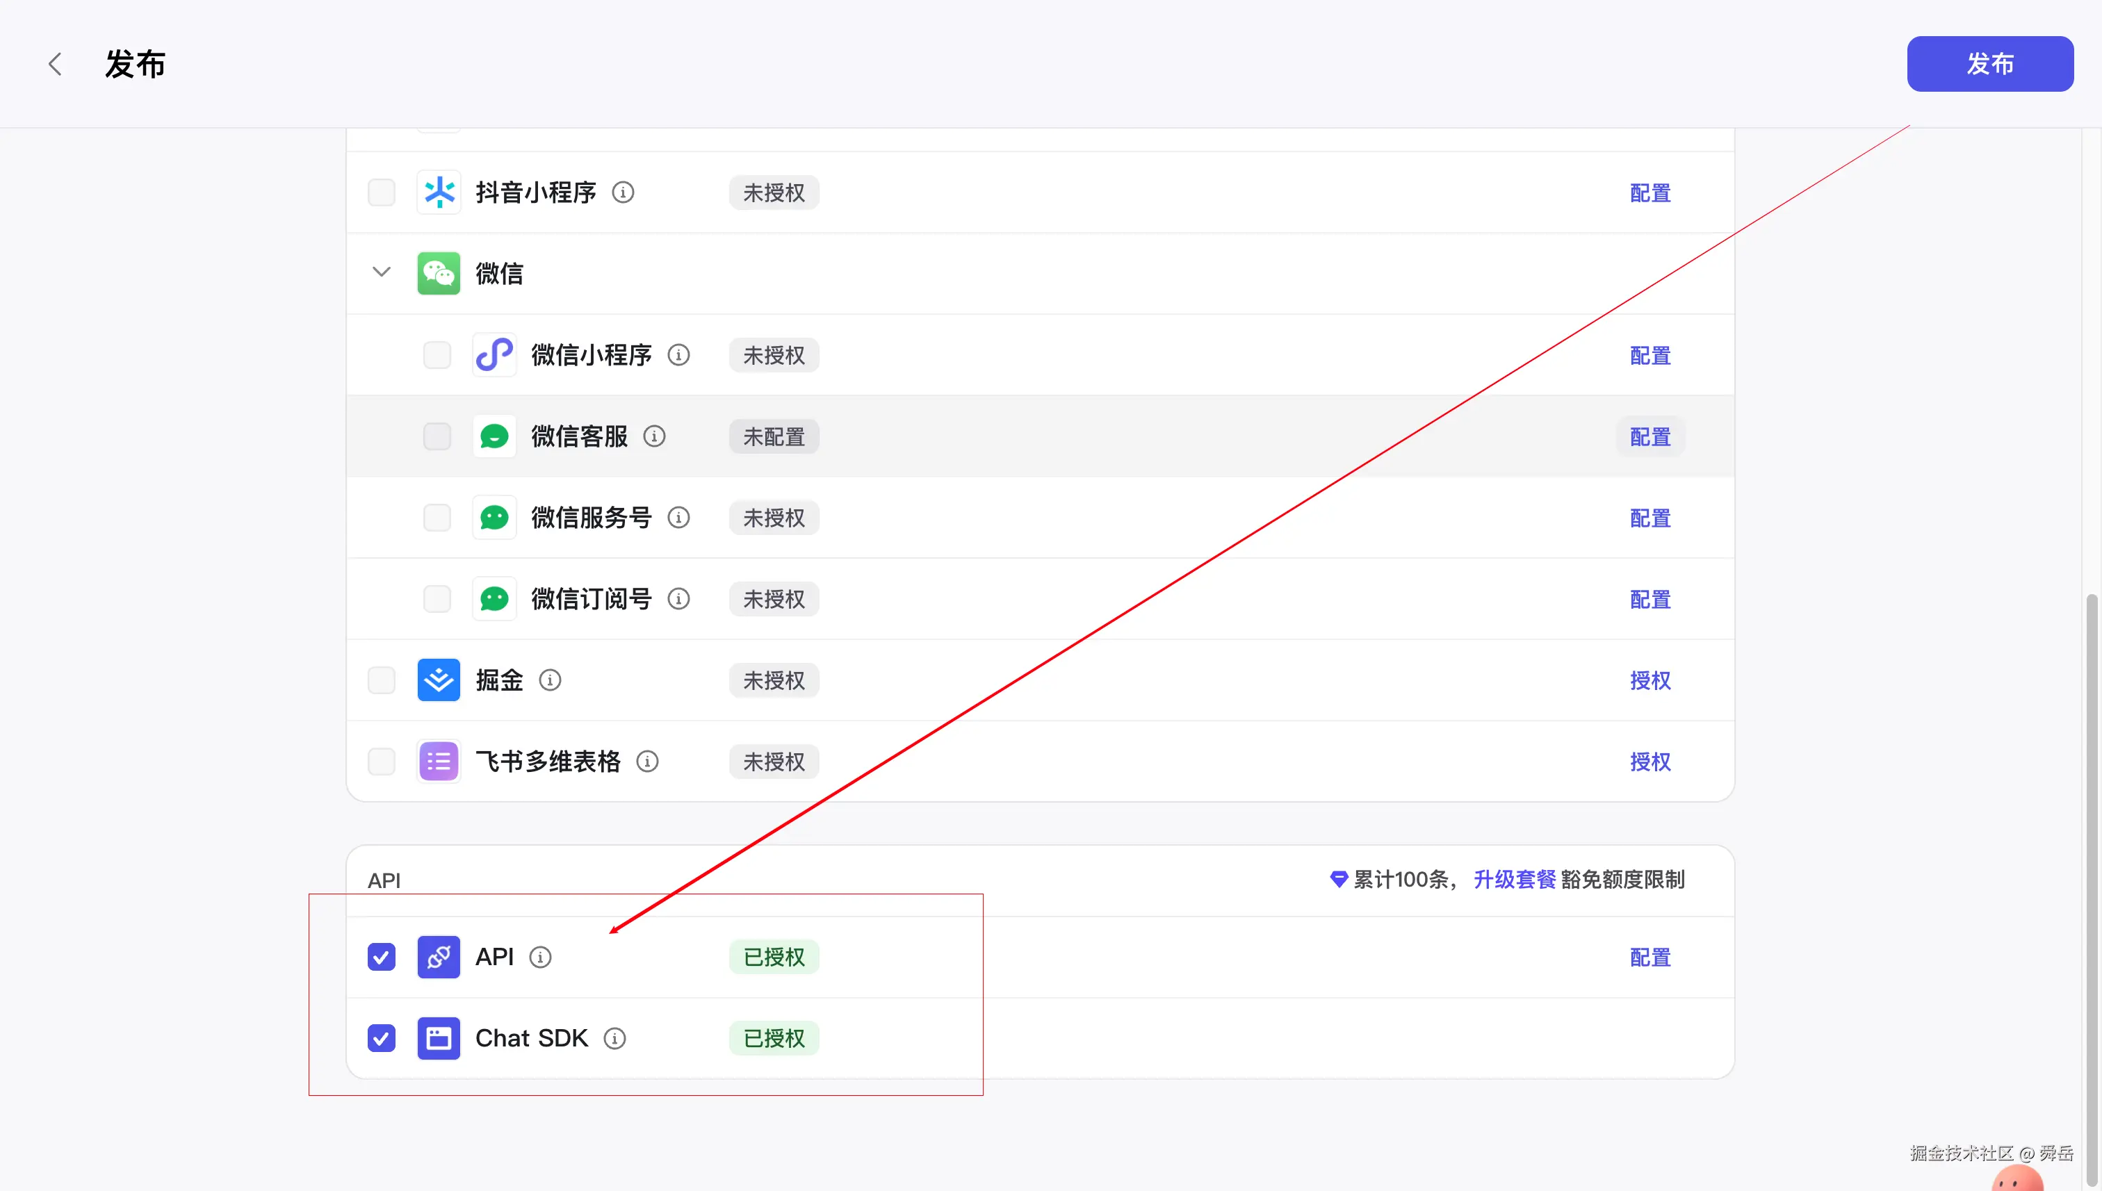2102x1191 pixels.
Task: Uncheck the API checkbox
Action: (382, 956)
